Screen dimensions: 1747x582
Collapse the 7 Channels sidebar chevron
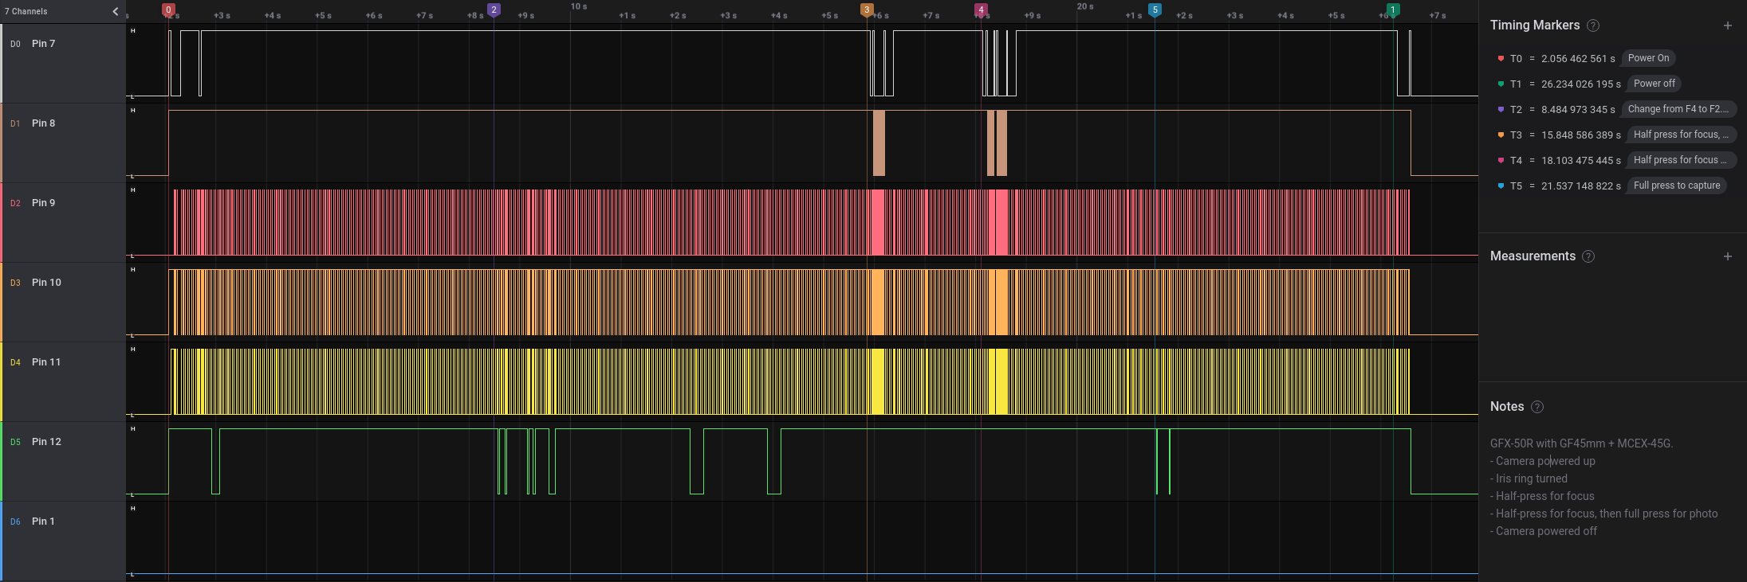[x=116, y=11]
